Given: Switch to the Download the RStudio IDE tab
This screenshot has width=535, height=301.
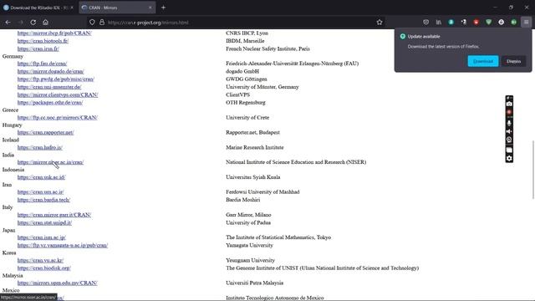Looking at the screenshot, I should click(x=38, y=8).
